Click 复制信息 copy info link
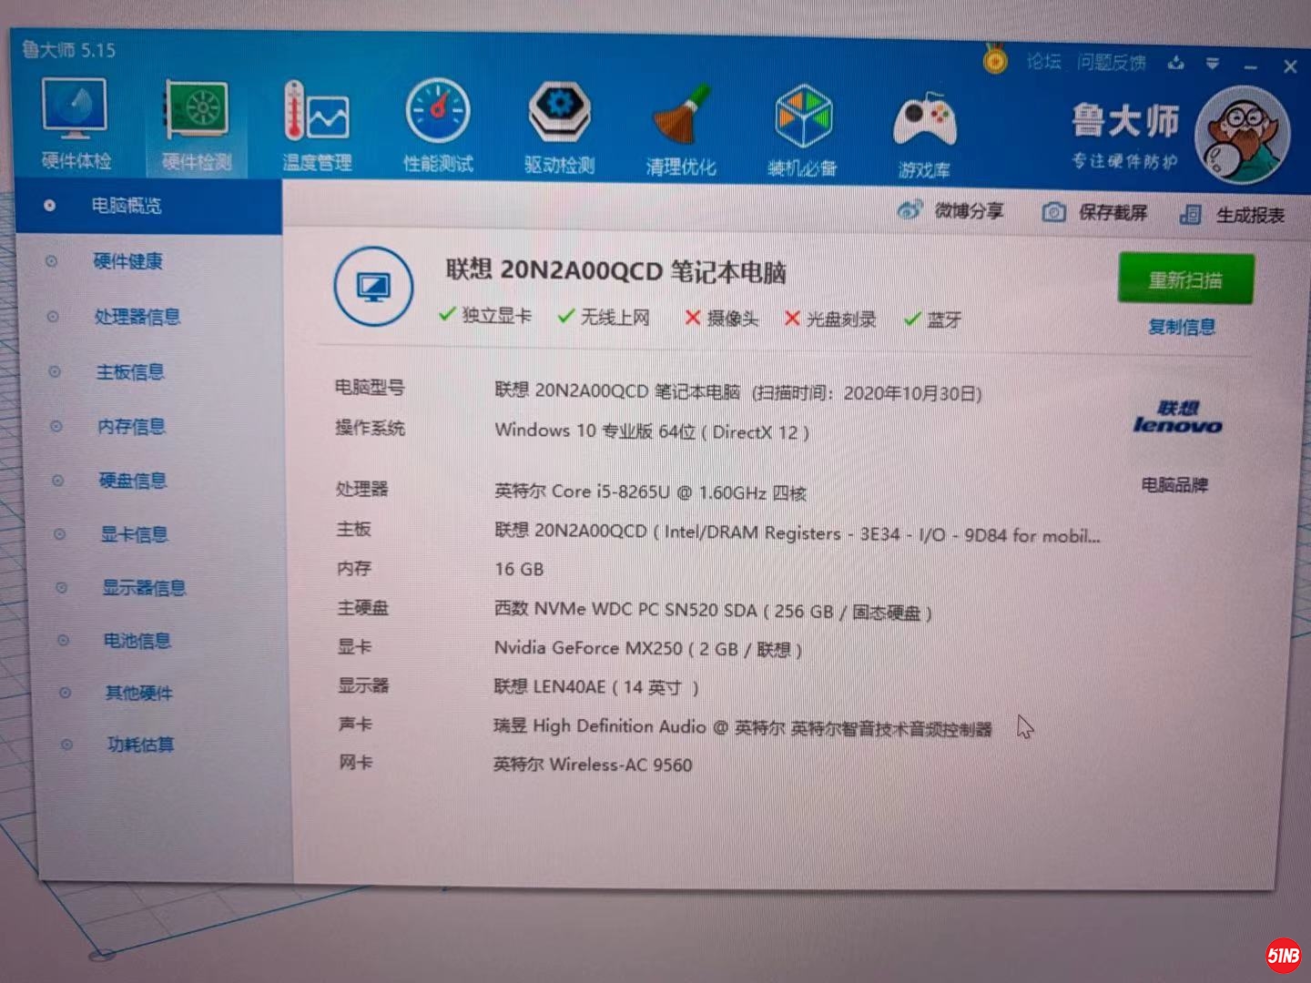 (1182, 327)
